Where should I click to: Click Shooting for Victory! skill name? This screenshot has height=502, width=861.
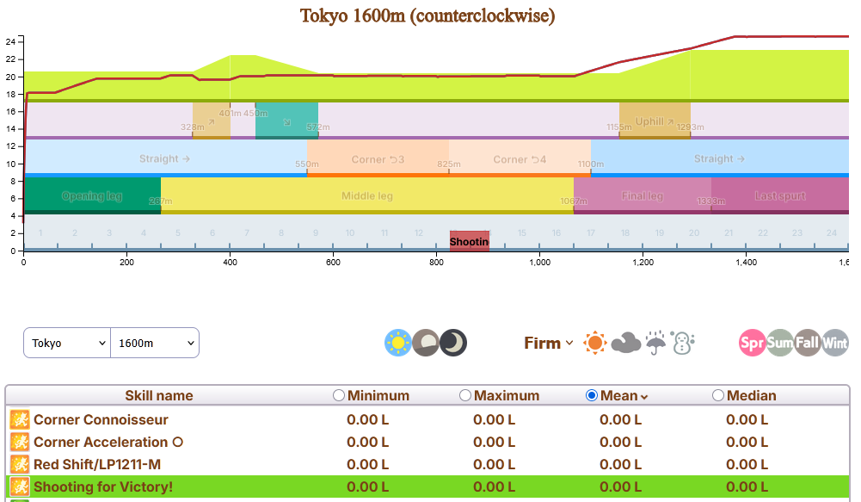click(103, 487)
